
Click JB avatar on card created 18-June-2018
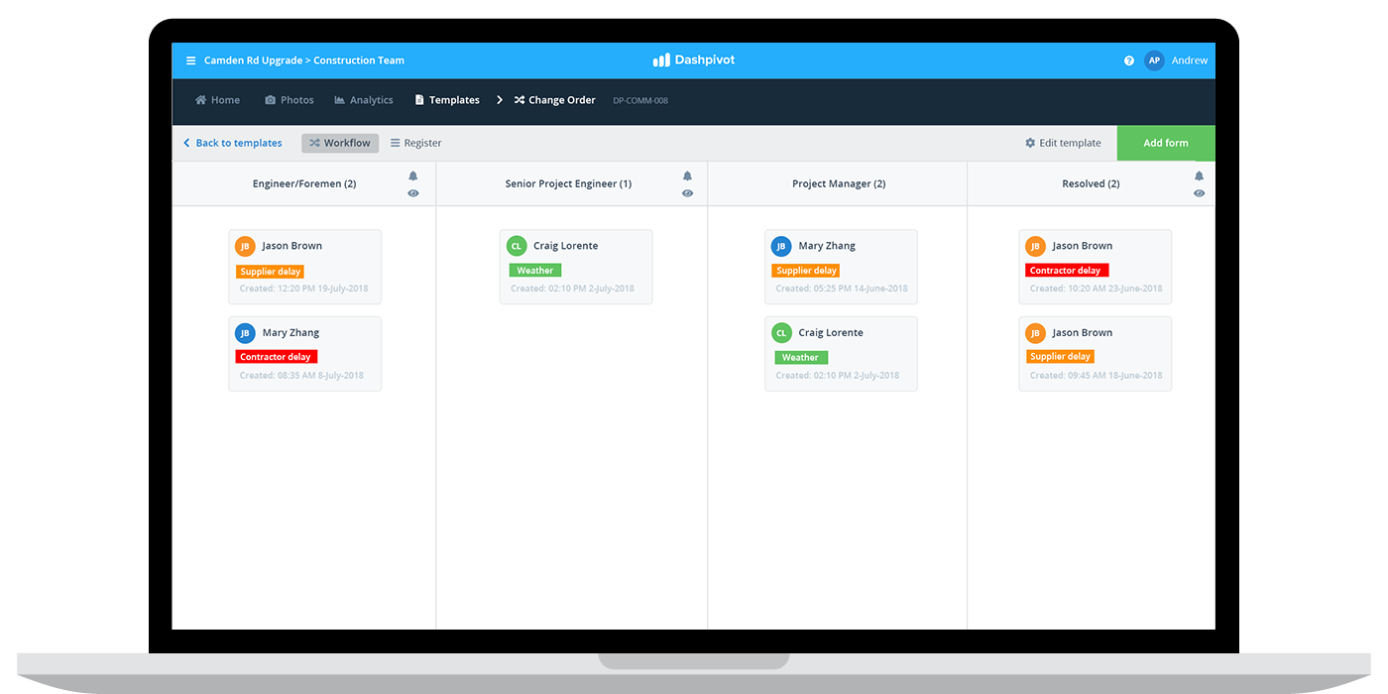pyautogui.click(x=1036, y=333)
